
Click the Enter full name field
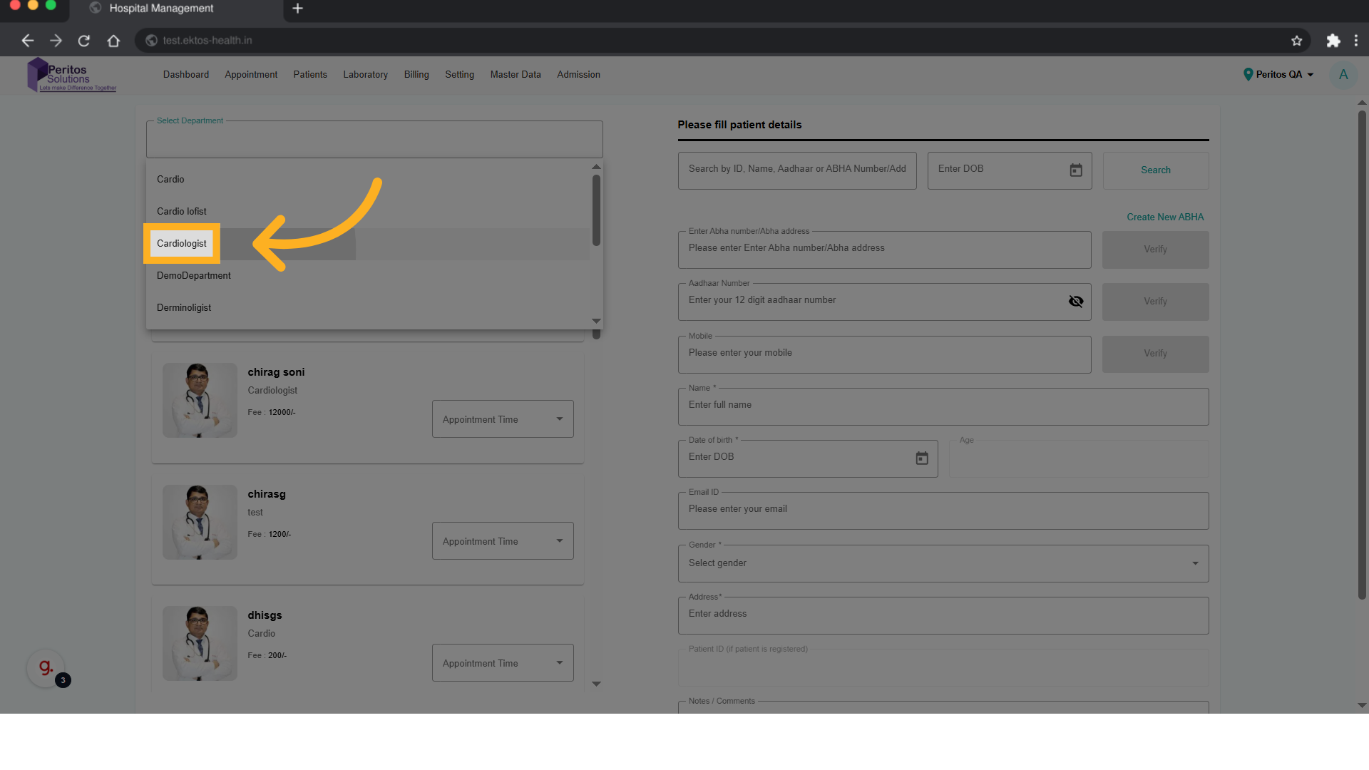pyautogui.click(x=943, y=406)
